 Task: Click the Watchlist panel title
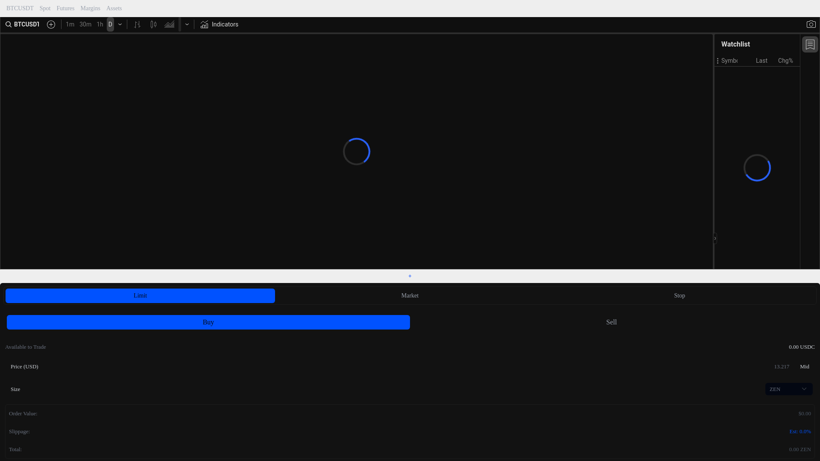click(735, 44)
